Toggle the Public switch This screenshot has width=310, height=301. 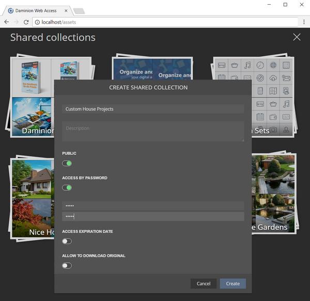[67, 163]
